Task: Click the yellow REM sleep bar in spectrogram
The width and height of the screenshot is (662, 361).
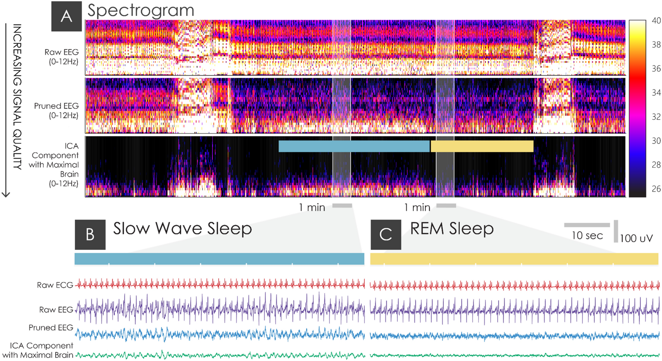Action: (x=482, y=146)
